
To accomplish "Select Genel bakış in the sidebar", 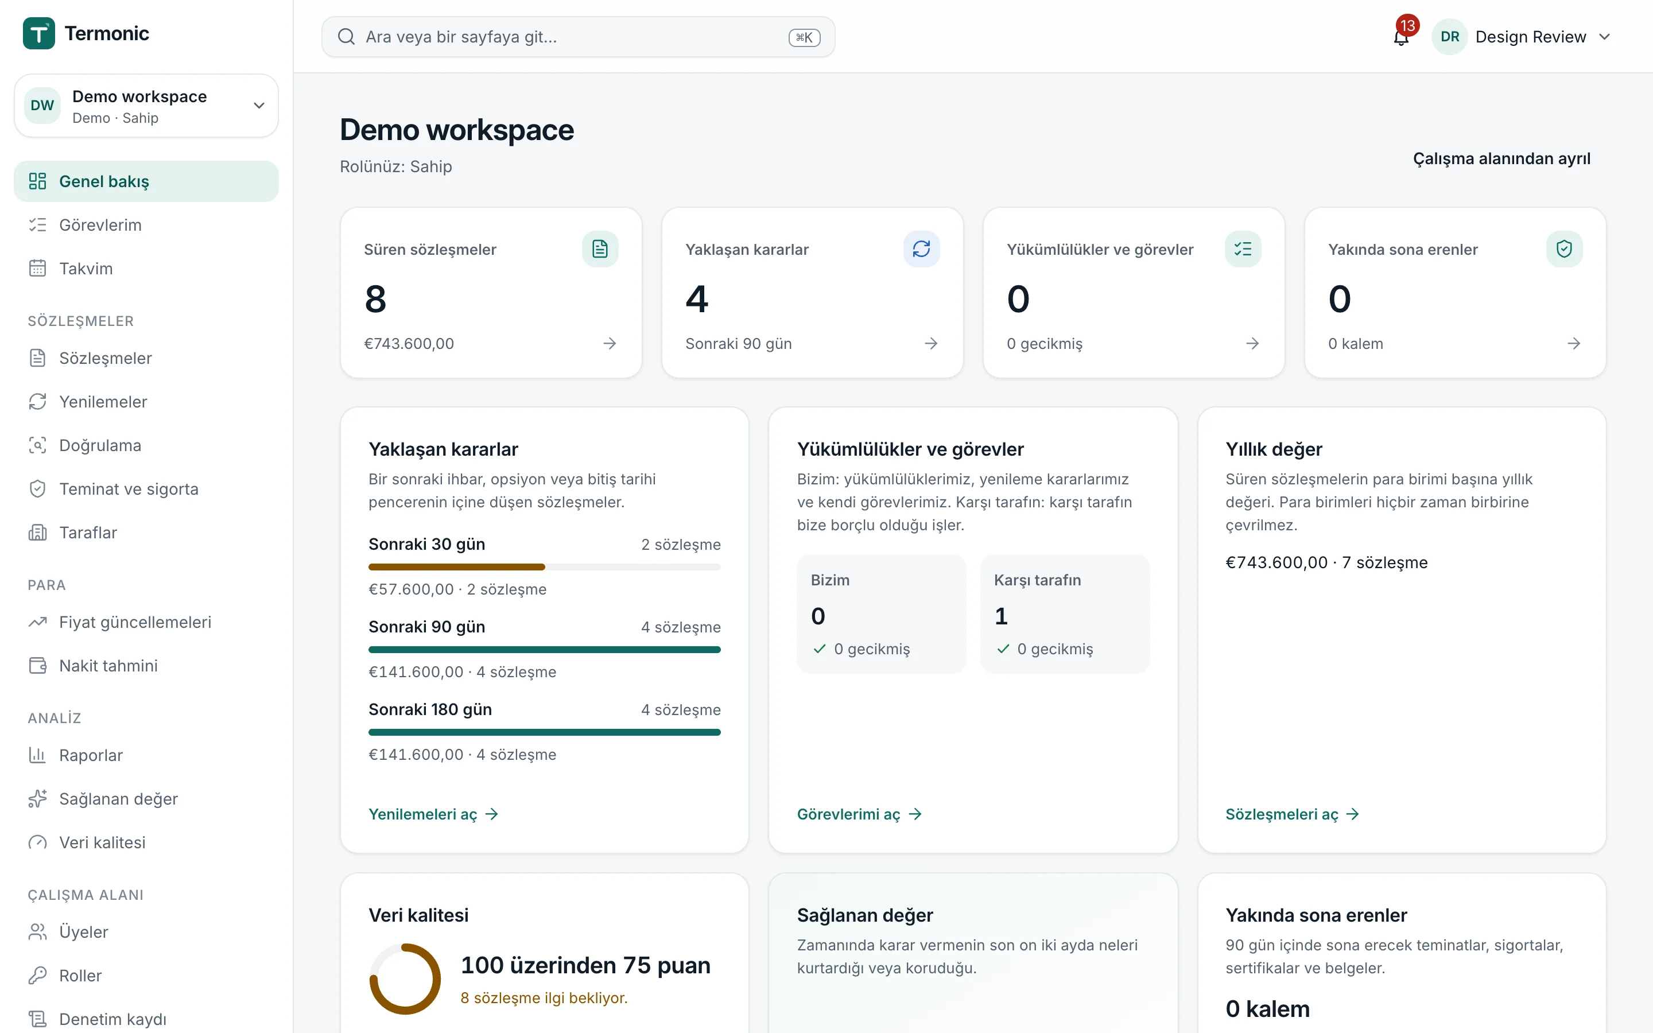I will pyautogui.click(x=146, y=181).
